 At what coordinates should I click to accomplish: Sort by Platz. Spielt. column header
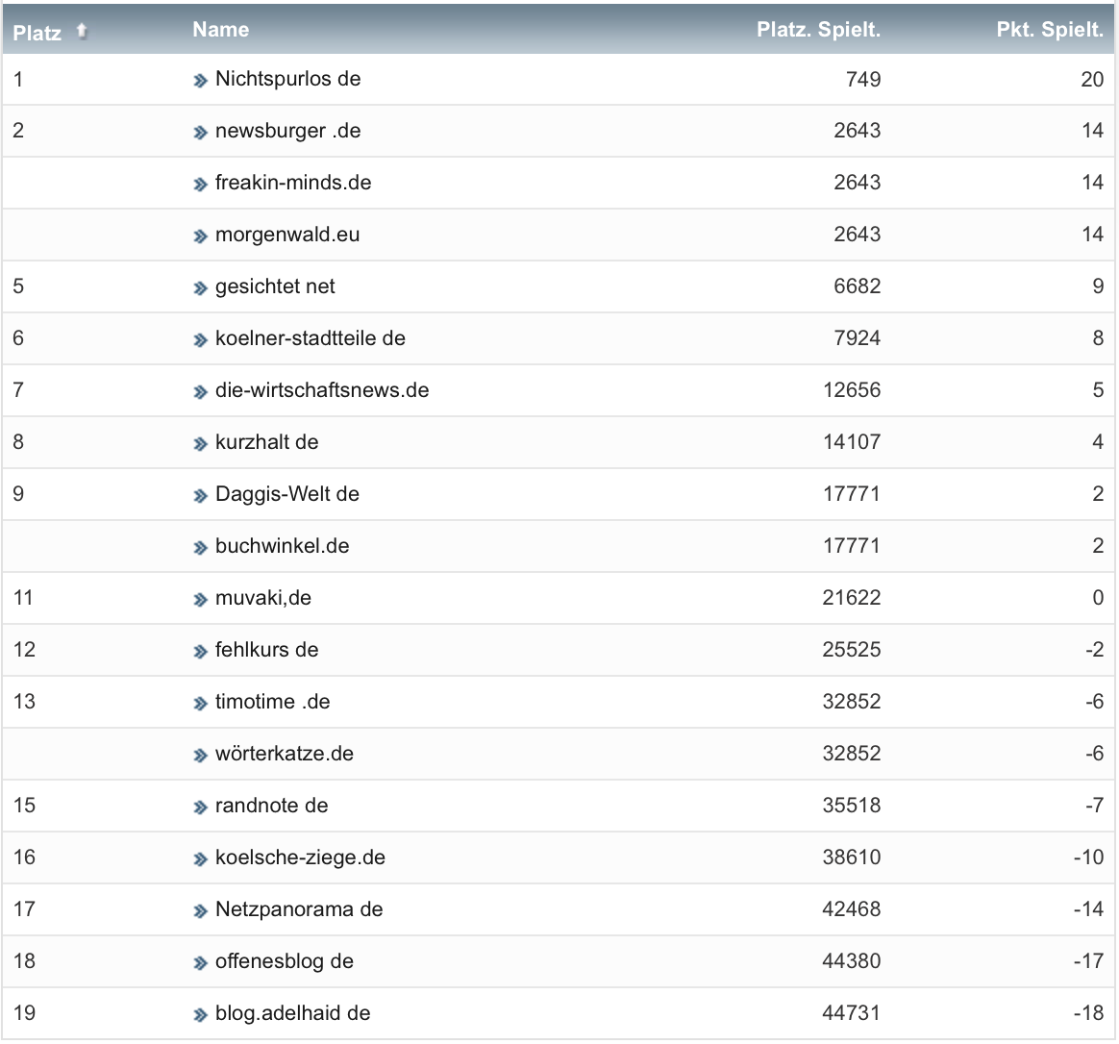pos(818,29)
